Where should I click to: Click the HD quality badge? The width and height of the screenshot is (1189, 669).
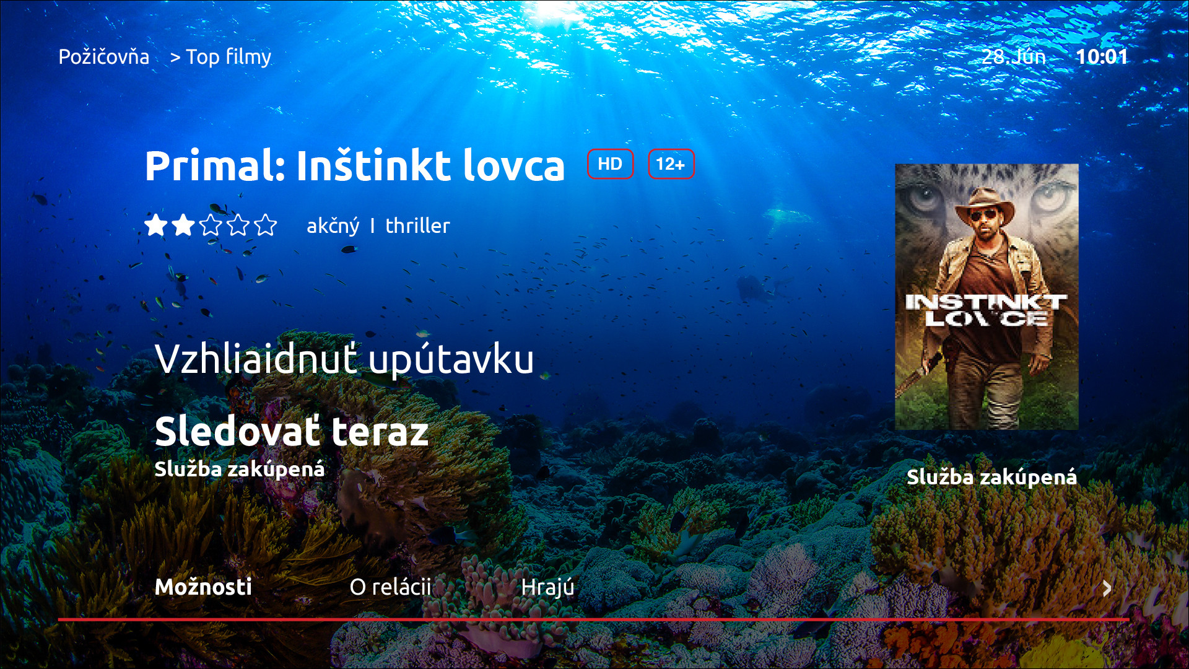point(610,164)
